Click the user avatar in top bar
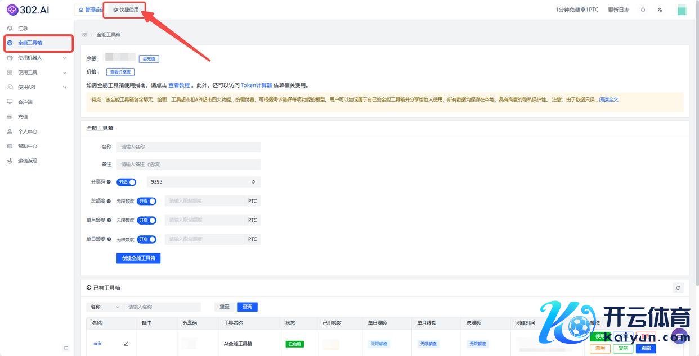The height and width of the screenshot is (356, 699). (682, 10)
